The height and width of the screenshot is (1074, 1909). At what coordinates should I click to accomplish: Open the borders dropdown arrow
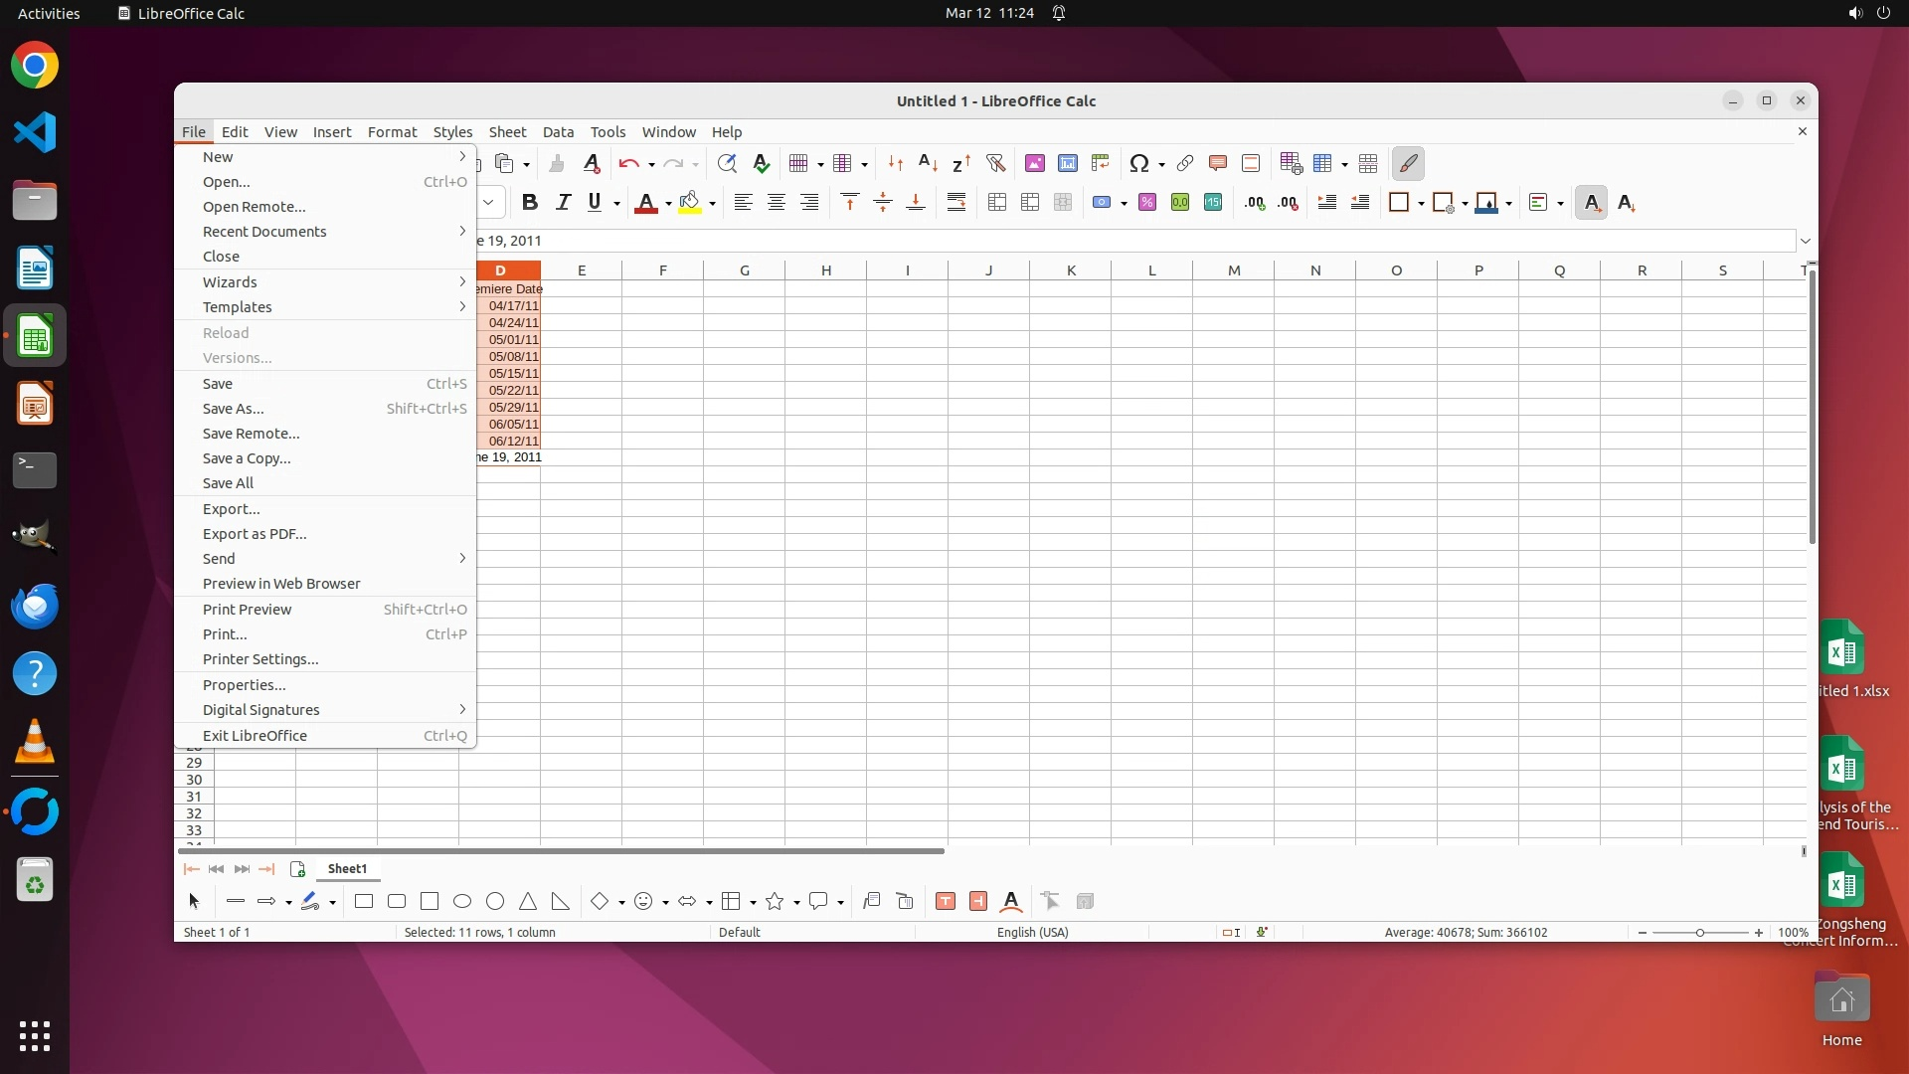(x=1421, y=204)
